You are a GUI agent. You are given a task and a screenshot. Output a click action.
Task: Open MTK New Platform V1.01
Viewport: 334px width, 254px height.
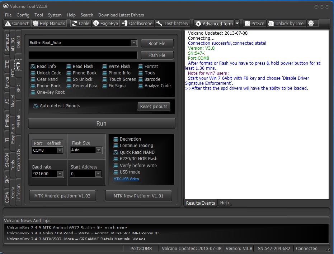(x=138, y=196)
